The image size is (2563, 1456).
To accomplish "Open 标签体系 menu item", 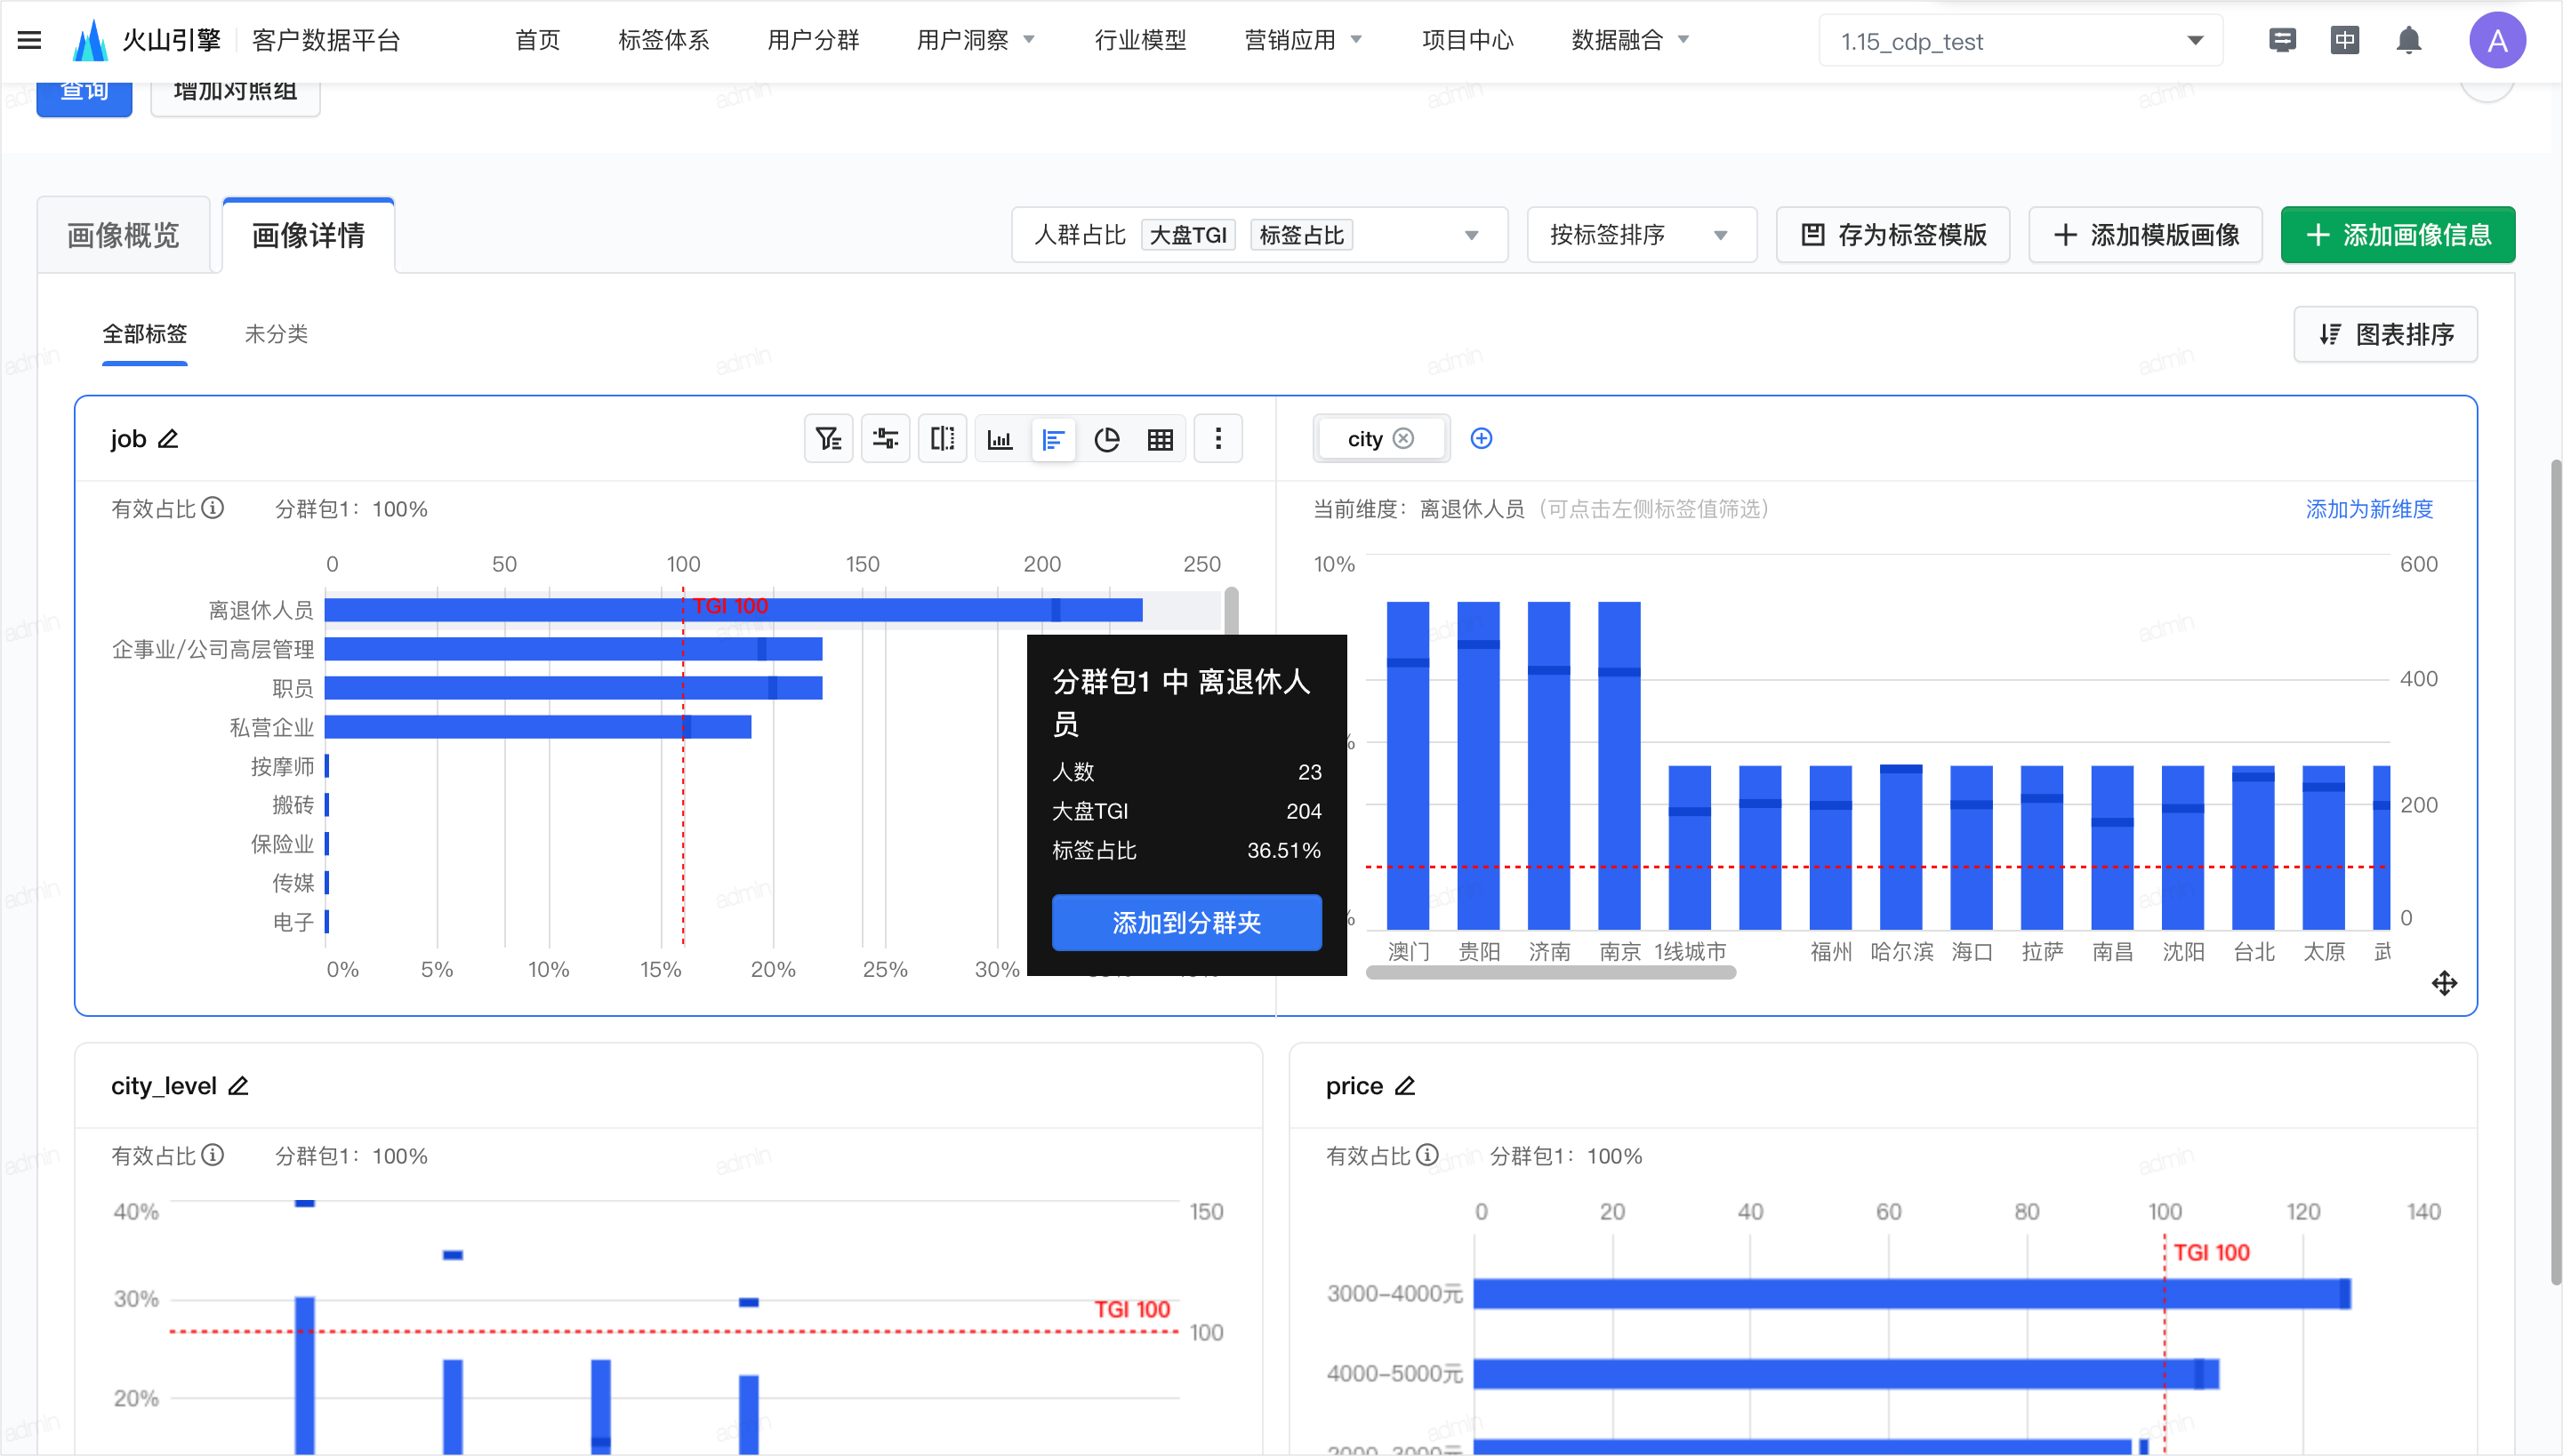I will [x=664, y=40].
